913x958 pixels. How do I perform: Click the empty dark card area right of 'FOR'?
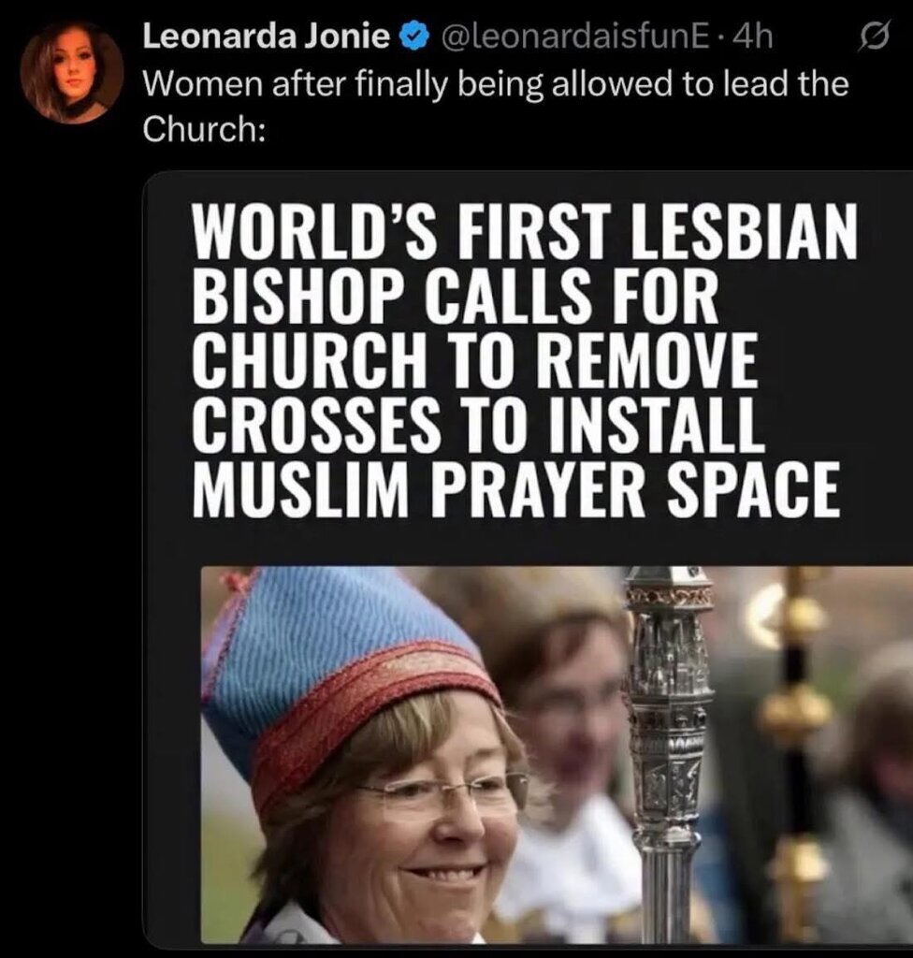(813, 297)
